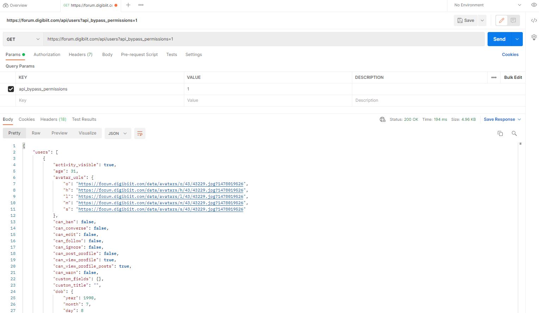The height and width of the screenshot is (313, 539).
Task: Click the Query Params heading
Action: click(20, 66)
